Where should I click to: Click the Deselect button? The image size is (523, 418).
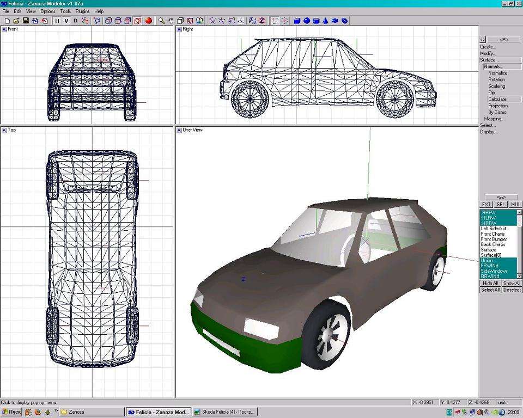click(x=512, y=290)
